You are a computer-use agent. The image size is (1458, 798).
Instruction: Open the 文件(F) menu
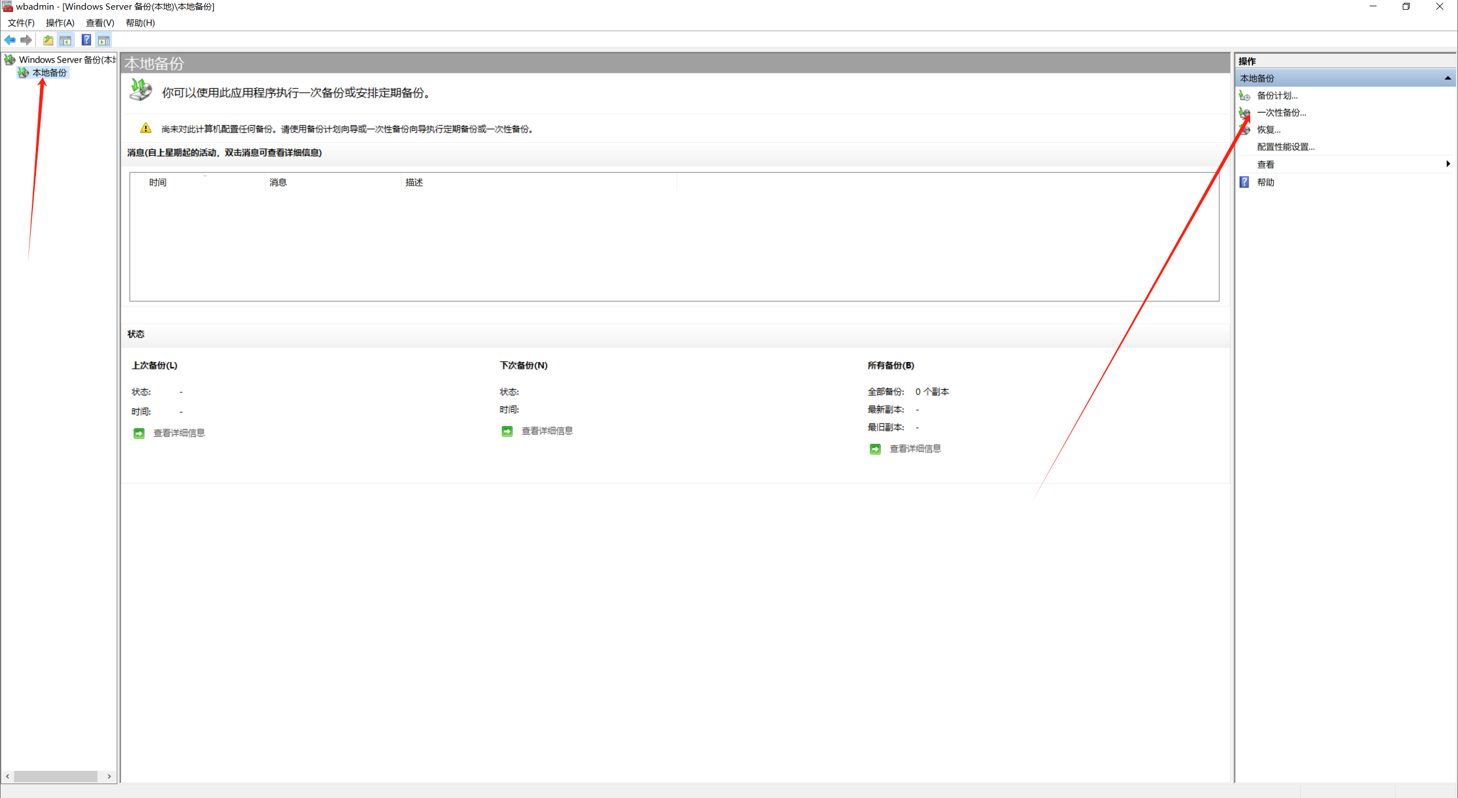click(x=21, y=23)
